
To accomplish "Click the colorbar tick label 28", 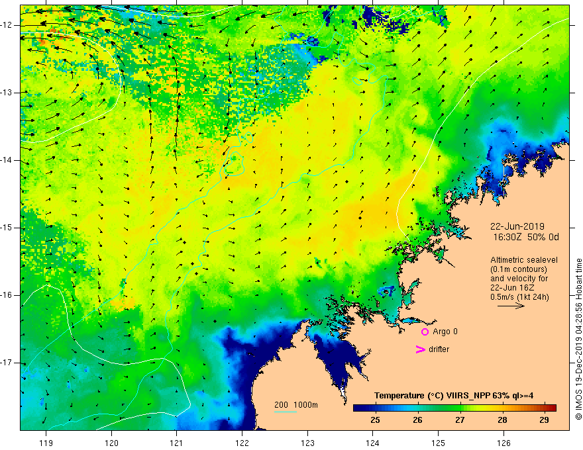I will click(x=502, y=420).
